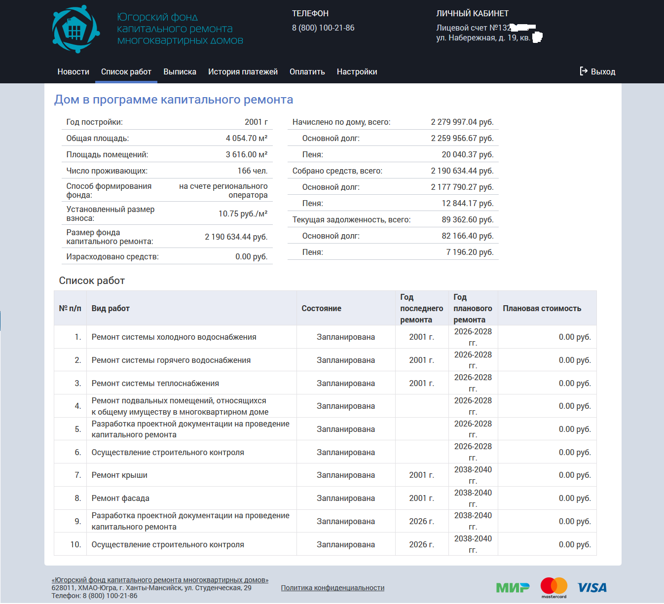Click the Mastercard logo in the footer
Viewport: 664px width, 604px height.
click(x=554, y=588)
